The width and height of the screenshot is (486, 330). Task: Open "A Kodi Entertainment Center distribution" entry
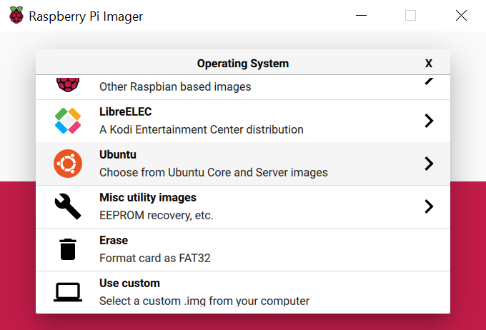coord(202,129)
